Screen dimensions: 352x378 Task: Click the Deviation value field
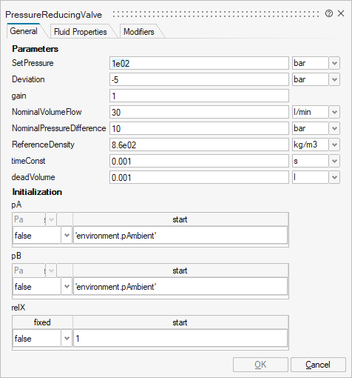point(199,79)
